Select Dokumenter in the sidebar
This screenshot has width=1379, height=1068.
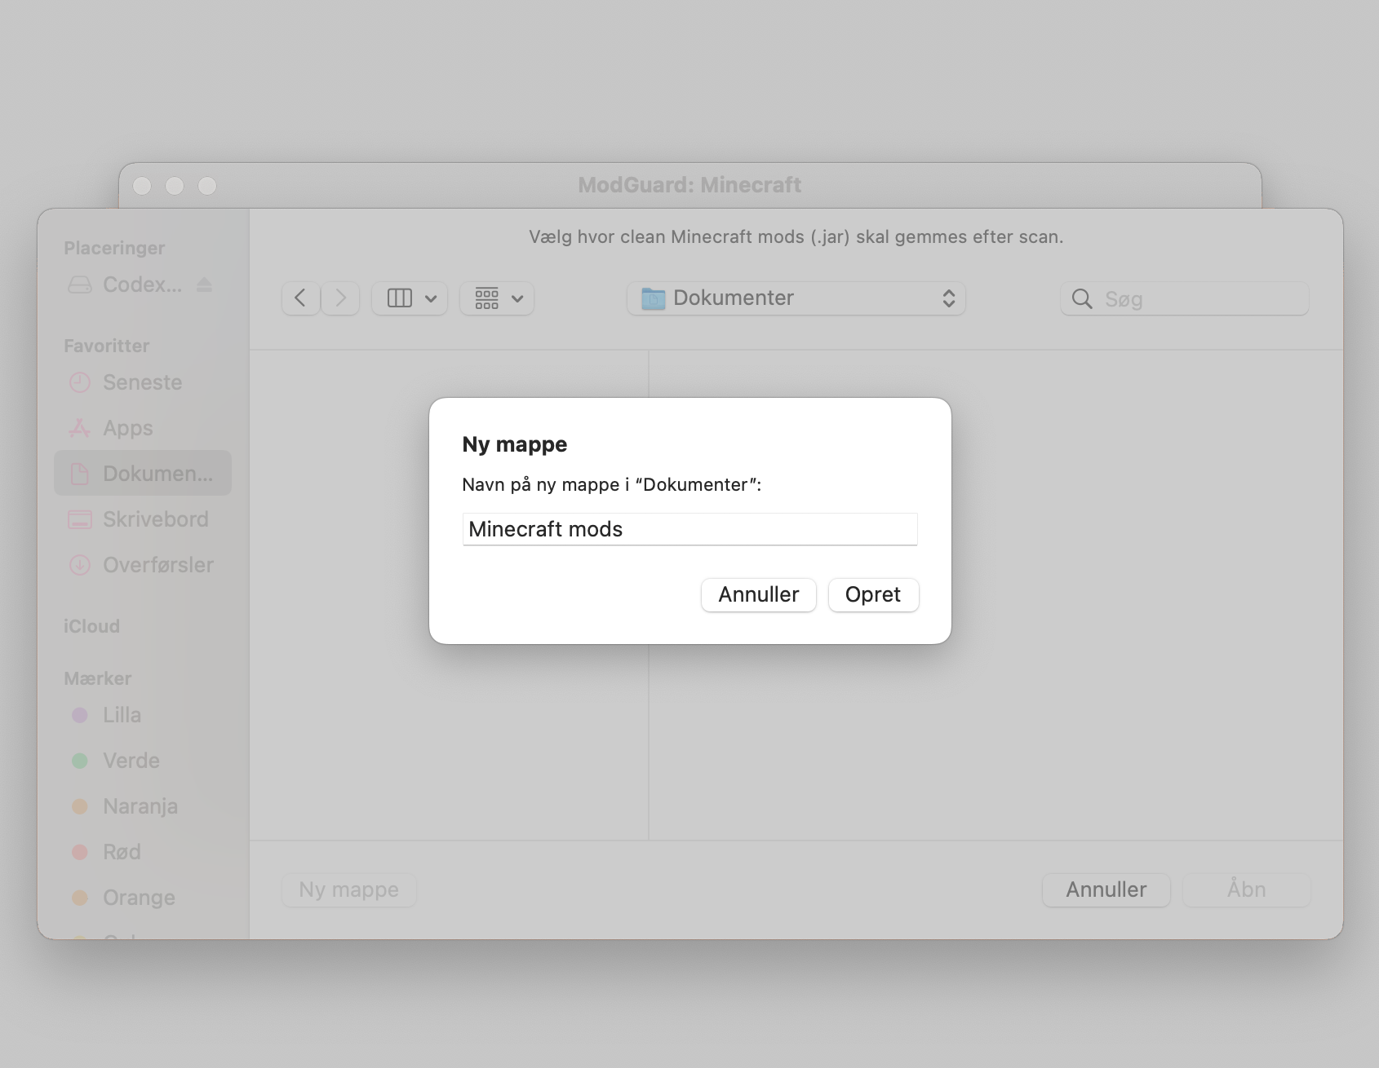point(143,473)
